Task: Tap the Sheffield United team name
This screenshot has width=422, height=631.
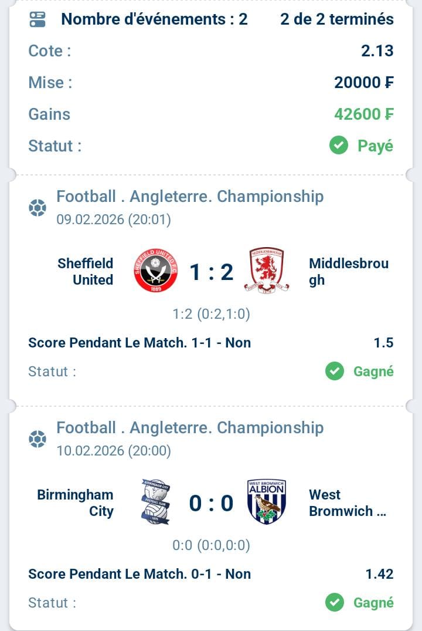Action: (86, 271)
